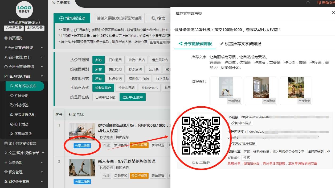Viewport: 335px width, 188px height.
Task: Click the circular merchant LOGO badge
Action: 24,10
